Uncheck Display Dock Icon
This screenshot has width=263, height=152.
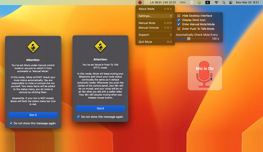coord(179,20)
